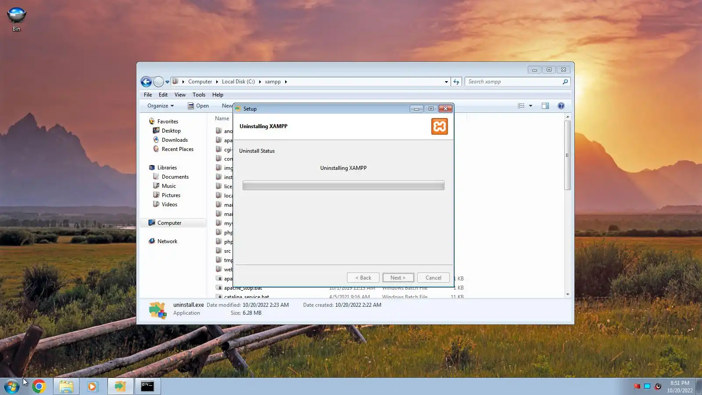Open the Tools menu in Explorer
The image size is (702, 395).
(199, 95)
